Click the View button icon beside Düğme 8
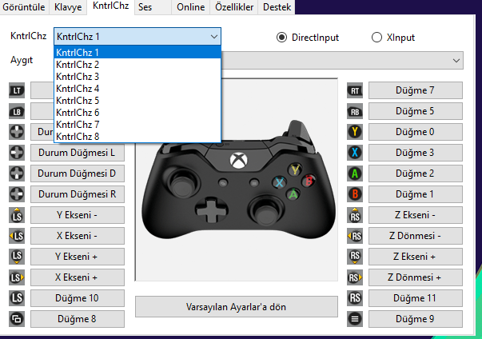482x339 pixels. 17,319
